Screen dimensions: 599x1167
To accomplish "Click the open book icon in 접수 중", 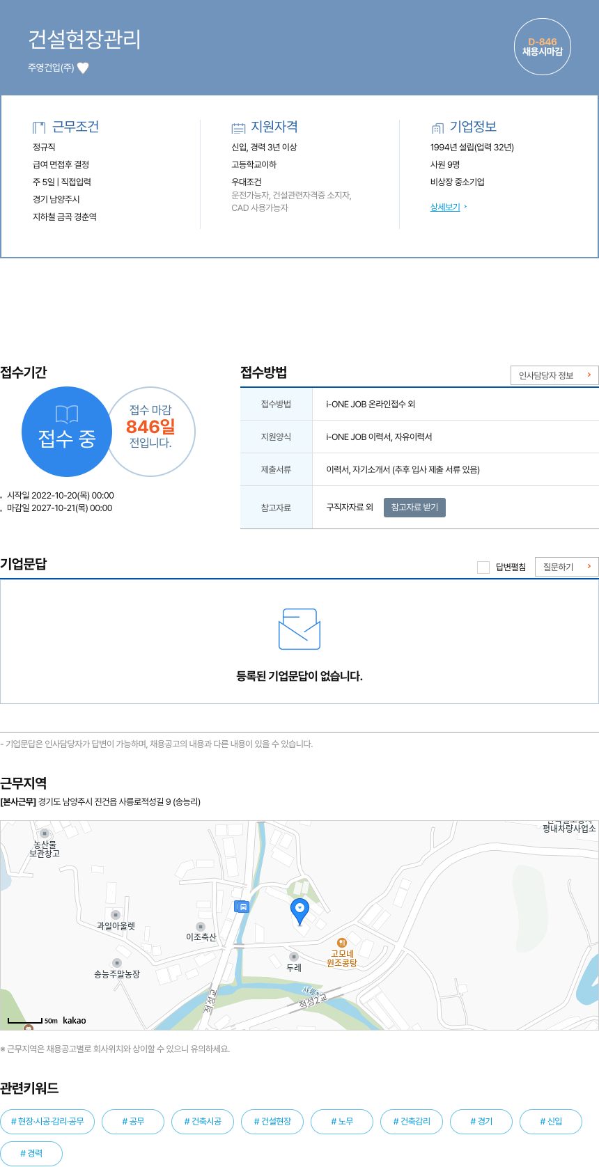I will (x=67, y=414).
